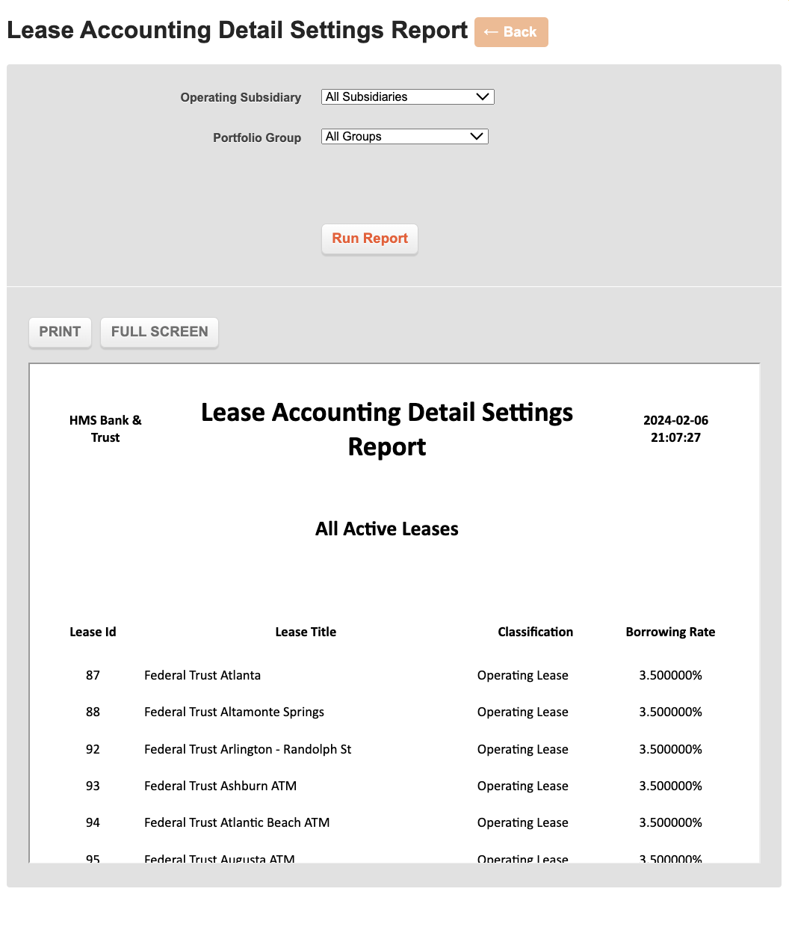Click the Classification column header
This screenshot has height=936, width=789.
[x=535, y=632]
